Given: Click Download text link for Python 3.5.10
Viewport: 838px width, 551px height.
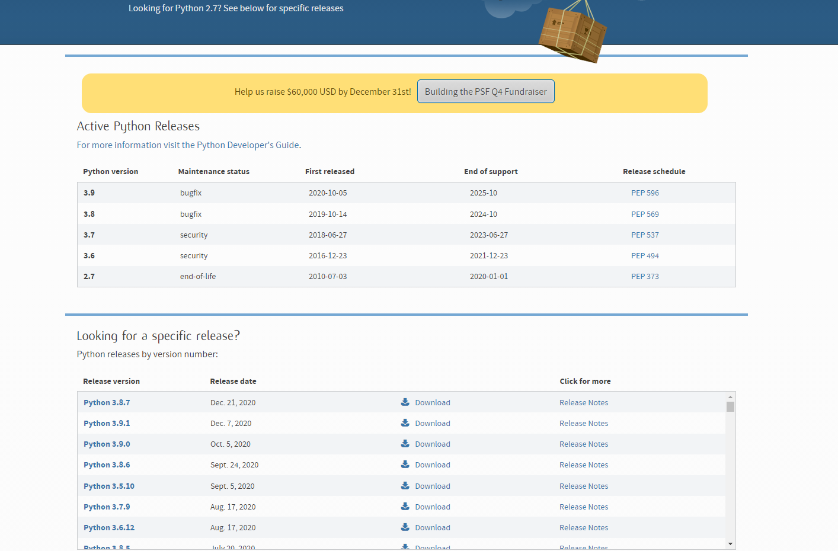Looking at the screenshot, I should pyautogui.click(x=433, y=486).
